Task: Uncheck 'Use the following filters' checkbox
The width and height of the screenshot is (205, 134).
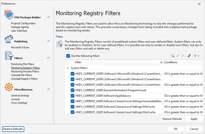Action: tap(68, 56)
